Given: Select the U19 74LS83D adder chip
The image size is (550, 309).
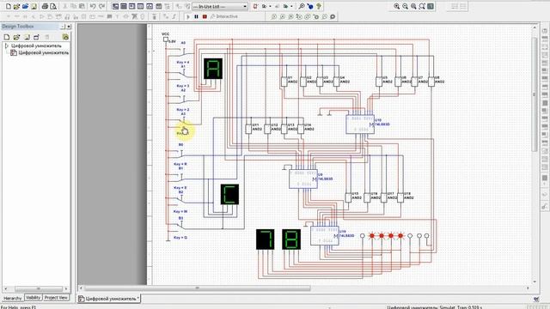Looking at the screenshot, I should (x=325, y=236).
